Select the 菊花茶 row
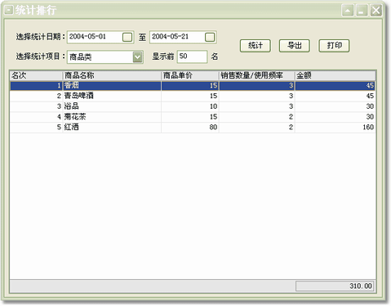The image size is (391, 306). pos(193,117)
